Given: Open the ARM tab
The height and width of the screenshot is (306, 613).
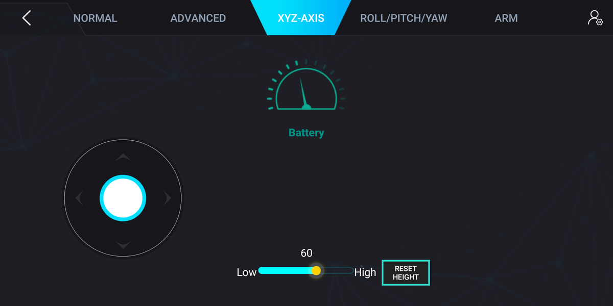Looking at the screenshot, I should click(x=506, y=18).
